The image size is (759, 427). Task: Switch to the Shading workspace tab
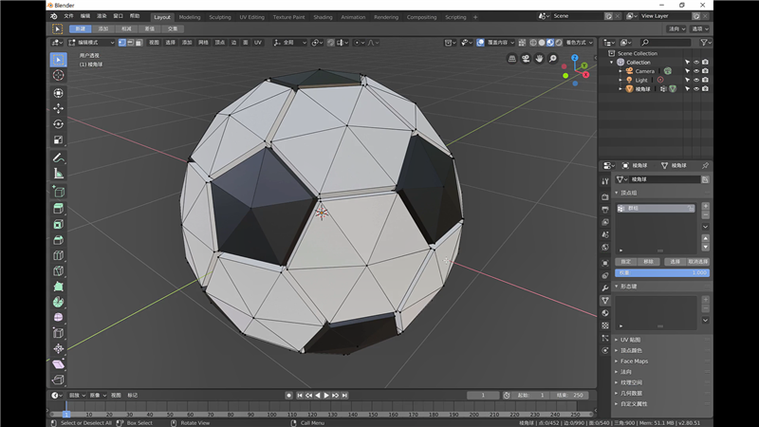[x=323, y=17]
